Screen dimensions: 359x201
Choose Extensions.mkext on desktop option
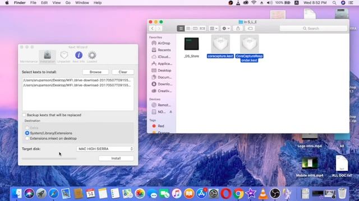click(27, 138)
